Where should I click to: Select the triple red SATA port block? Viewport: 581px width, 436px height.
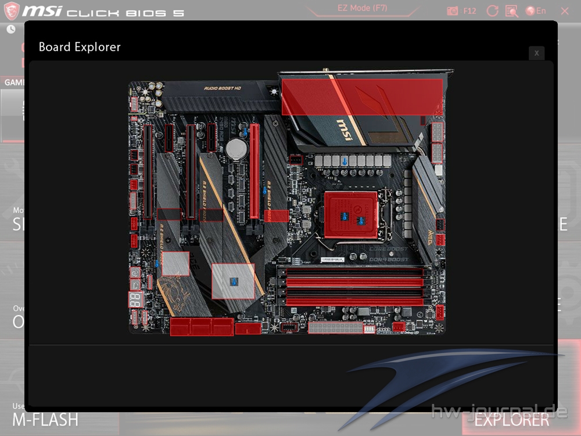pyautogui.click(x=202, y=327)
